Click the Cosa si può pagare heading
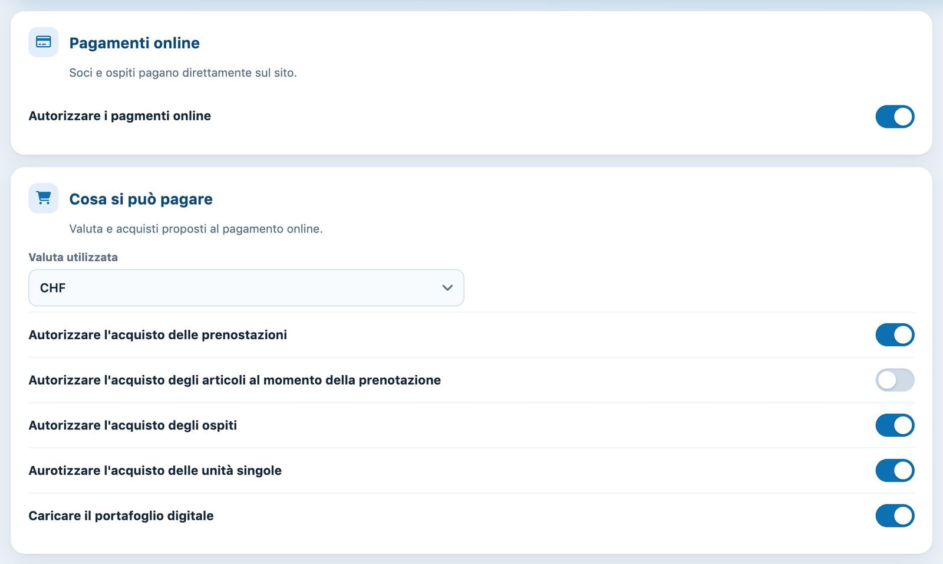Image resolution: width=943 pixels, height=564 pixels. click(x=141, y=199)
